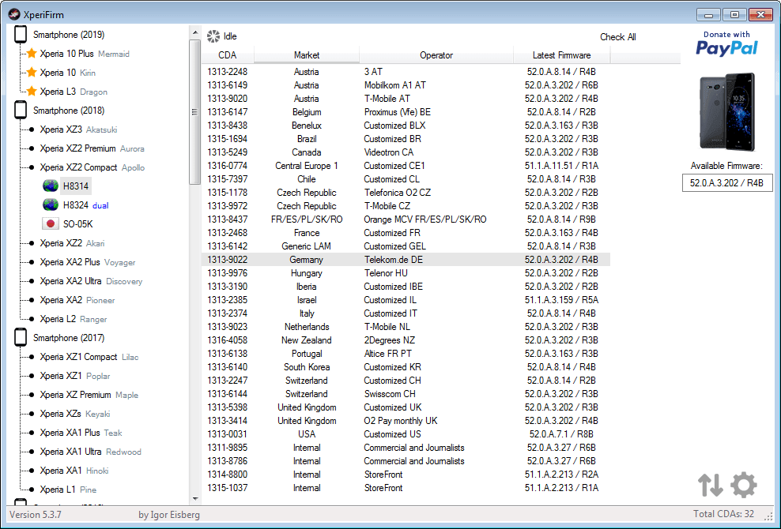The height and width of the screenshot is (529, 781).
Task: Select row 1313-2385 Customized IL
Action: point(406,300)
